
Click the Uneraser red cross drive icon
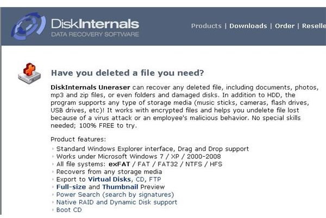(x=29, y=73)
